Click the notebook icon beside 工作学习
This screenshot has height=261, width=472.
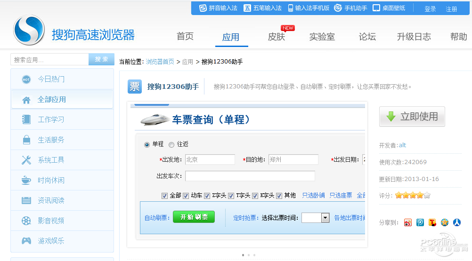click(26, 119)
